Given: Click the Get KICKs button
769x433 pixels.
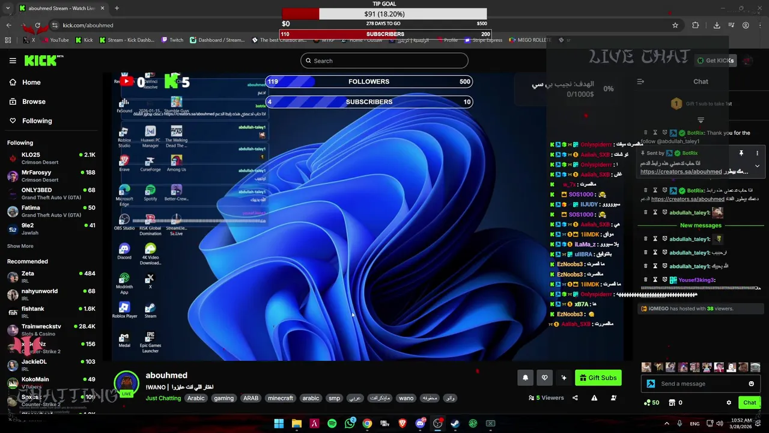Looking at the screenshot, I should click(x=715, y=61).
